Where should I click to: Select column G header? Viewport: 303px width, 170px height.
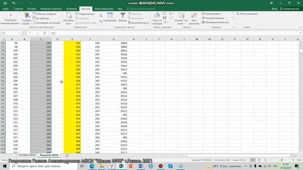tap(114, 39)
